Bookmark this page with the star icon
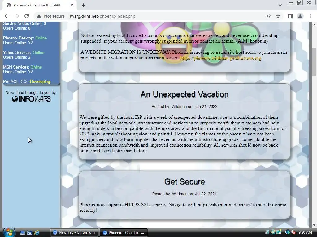The height and width of the screenshot is (237, 317). point(278,16)
